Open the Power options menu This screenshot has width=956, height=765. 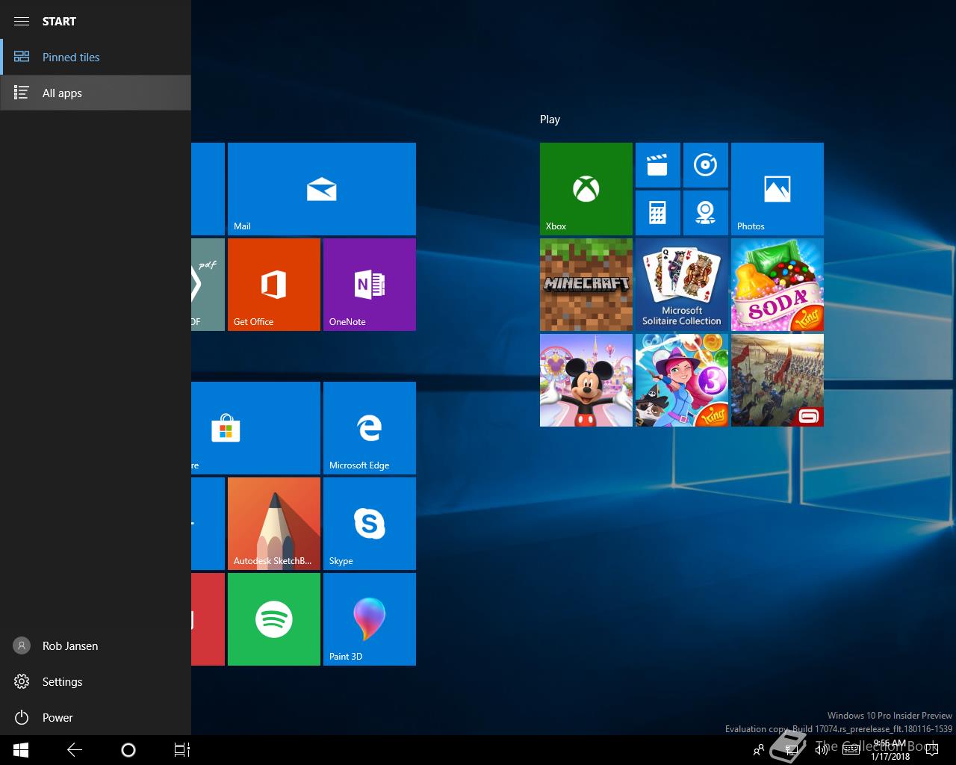(96, 717)
